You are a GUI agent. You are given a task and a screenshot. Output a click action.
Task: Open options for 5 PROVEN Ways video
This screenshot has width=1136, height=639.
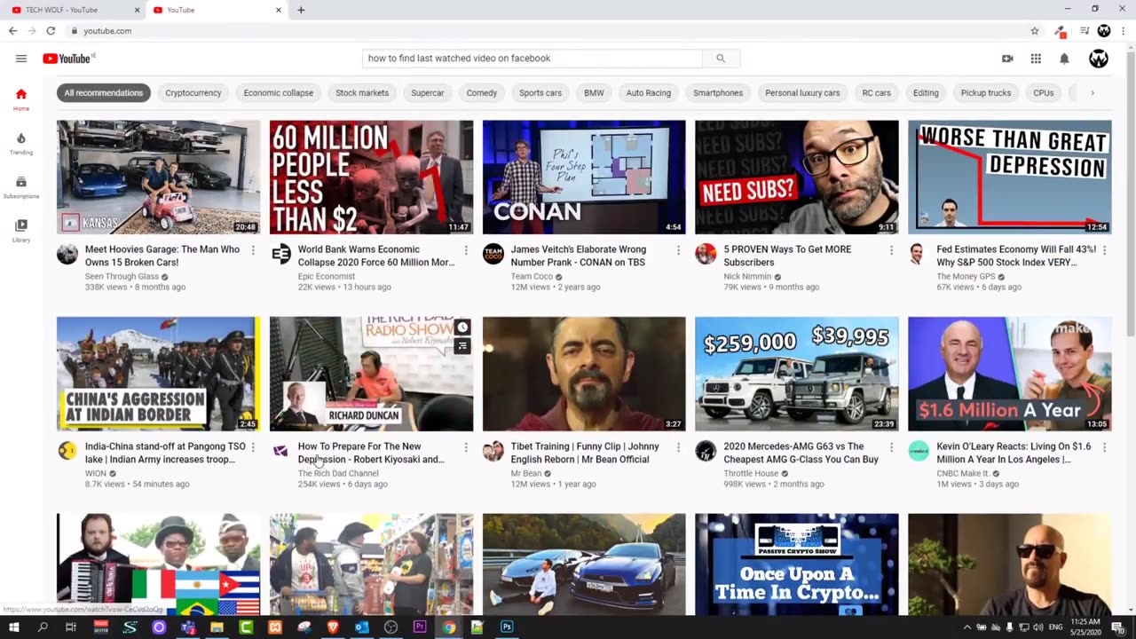pos(892,251)
